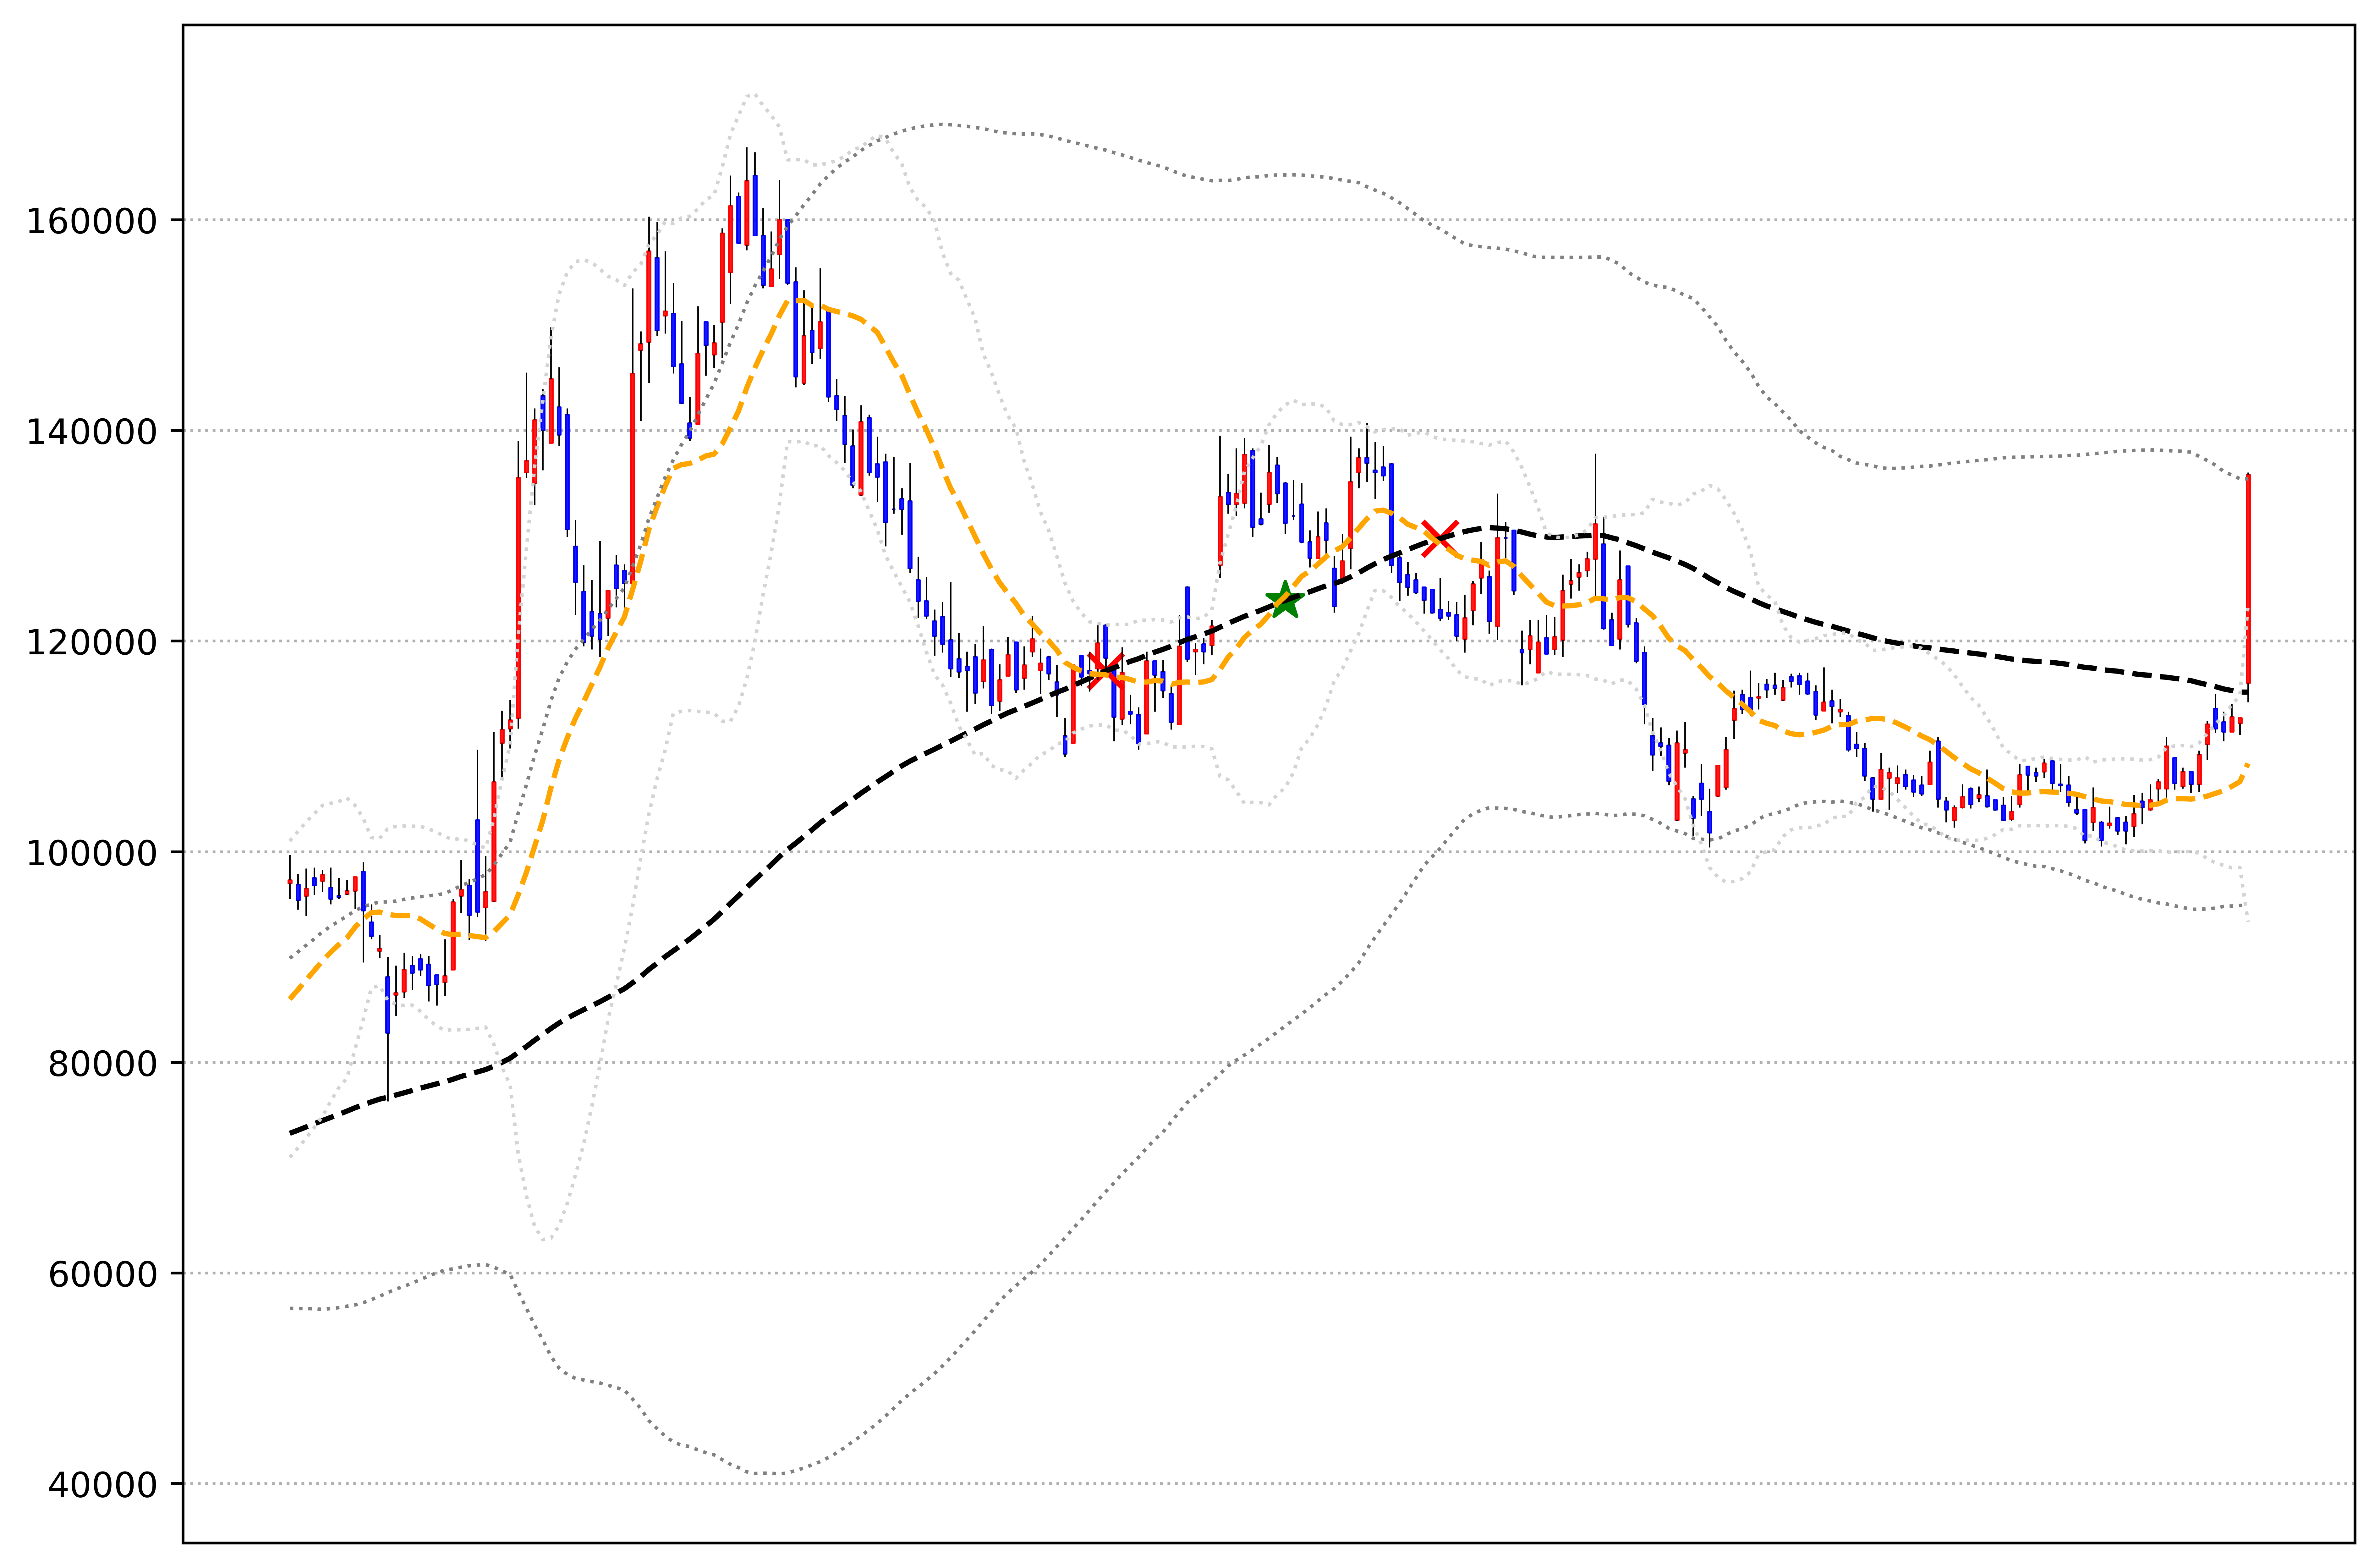Screen dimensions: 2380x1568
Task: Click the 100000 y-axis label
Action: click(92, 853)
